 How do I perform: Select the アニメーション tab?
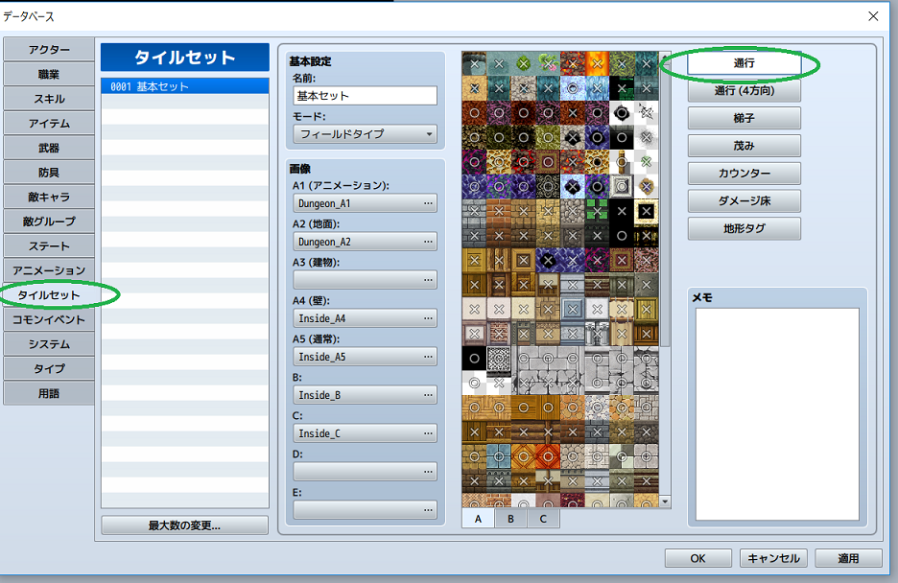tap(49, 270)
